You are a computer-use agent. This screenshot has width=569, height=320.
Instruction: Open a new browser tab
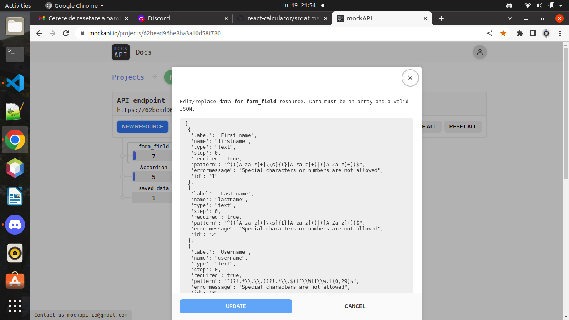tap(441, 18)
